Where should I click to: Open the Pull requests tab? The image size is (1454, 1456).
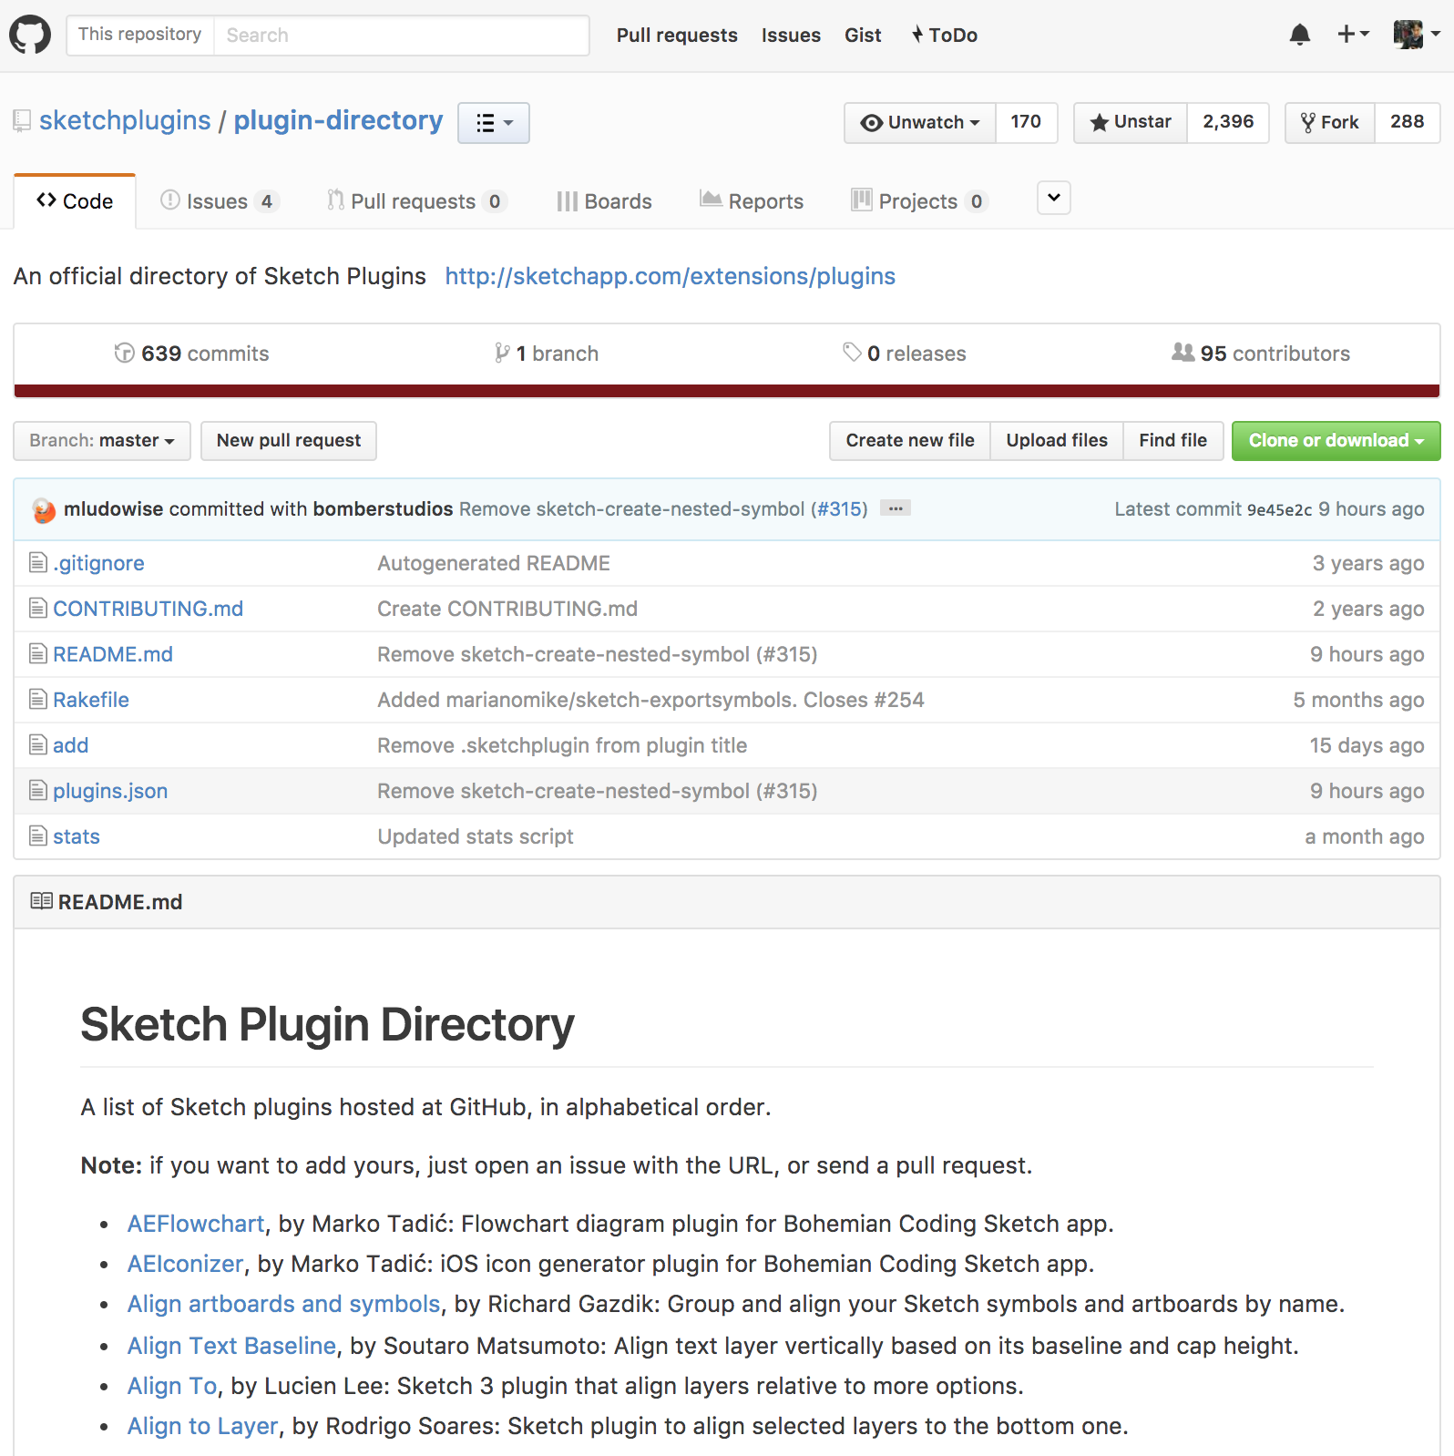coord(416,201)
